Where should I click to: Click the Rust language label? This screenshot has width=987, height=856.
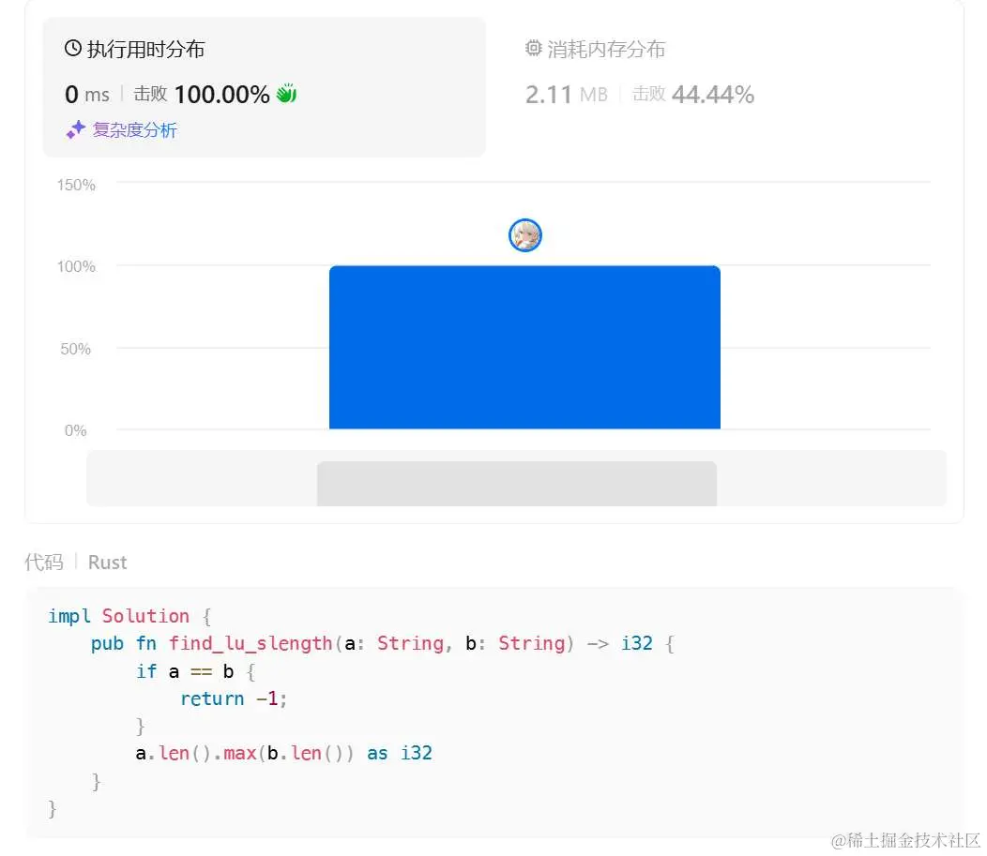108,563
